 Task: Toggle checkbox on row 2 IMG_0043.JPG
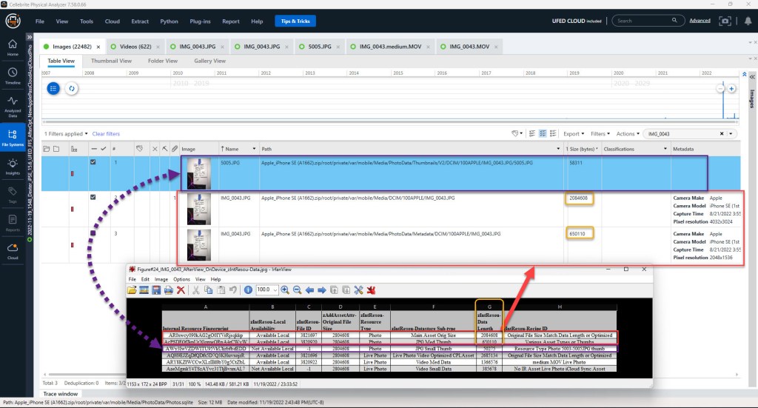coord(93,198)
